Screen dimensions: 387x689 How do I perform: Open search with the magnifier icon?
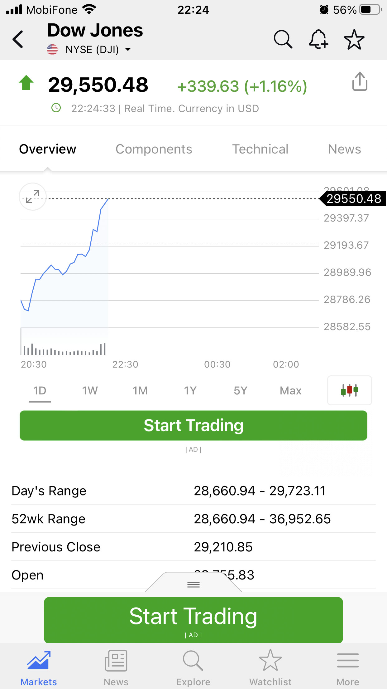283,39
